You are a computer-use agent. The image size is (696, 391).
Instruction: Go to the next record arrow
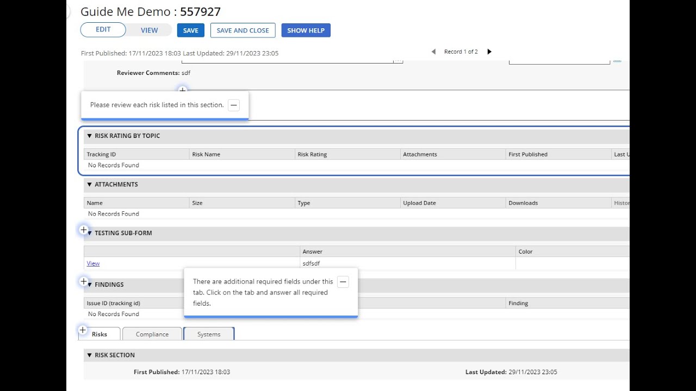[489, 52]
